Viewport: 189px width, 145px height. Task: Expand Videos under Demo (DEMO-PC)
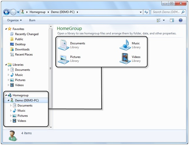11,121
